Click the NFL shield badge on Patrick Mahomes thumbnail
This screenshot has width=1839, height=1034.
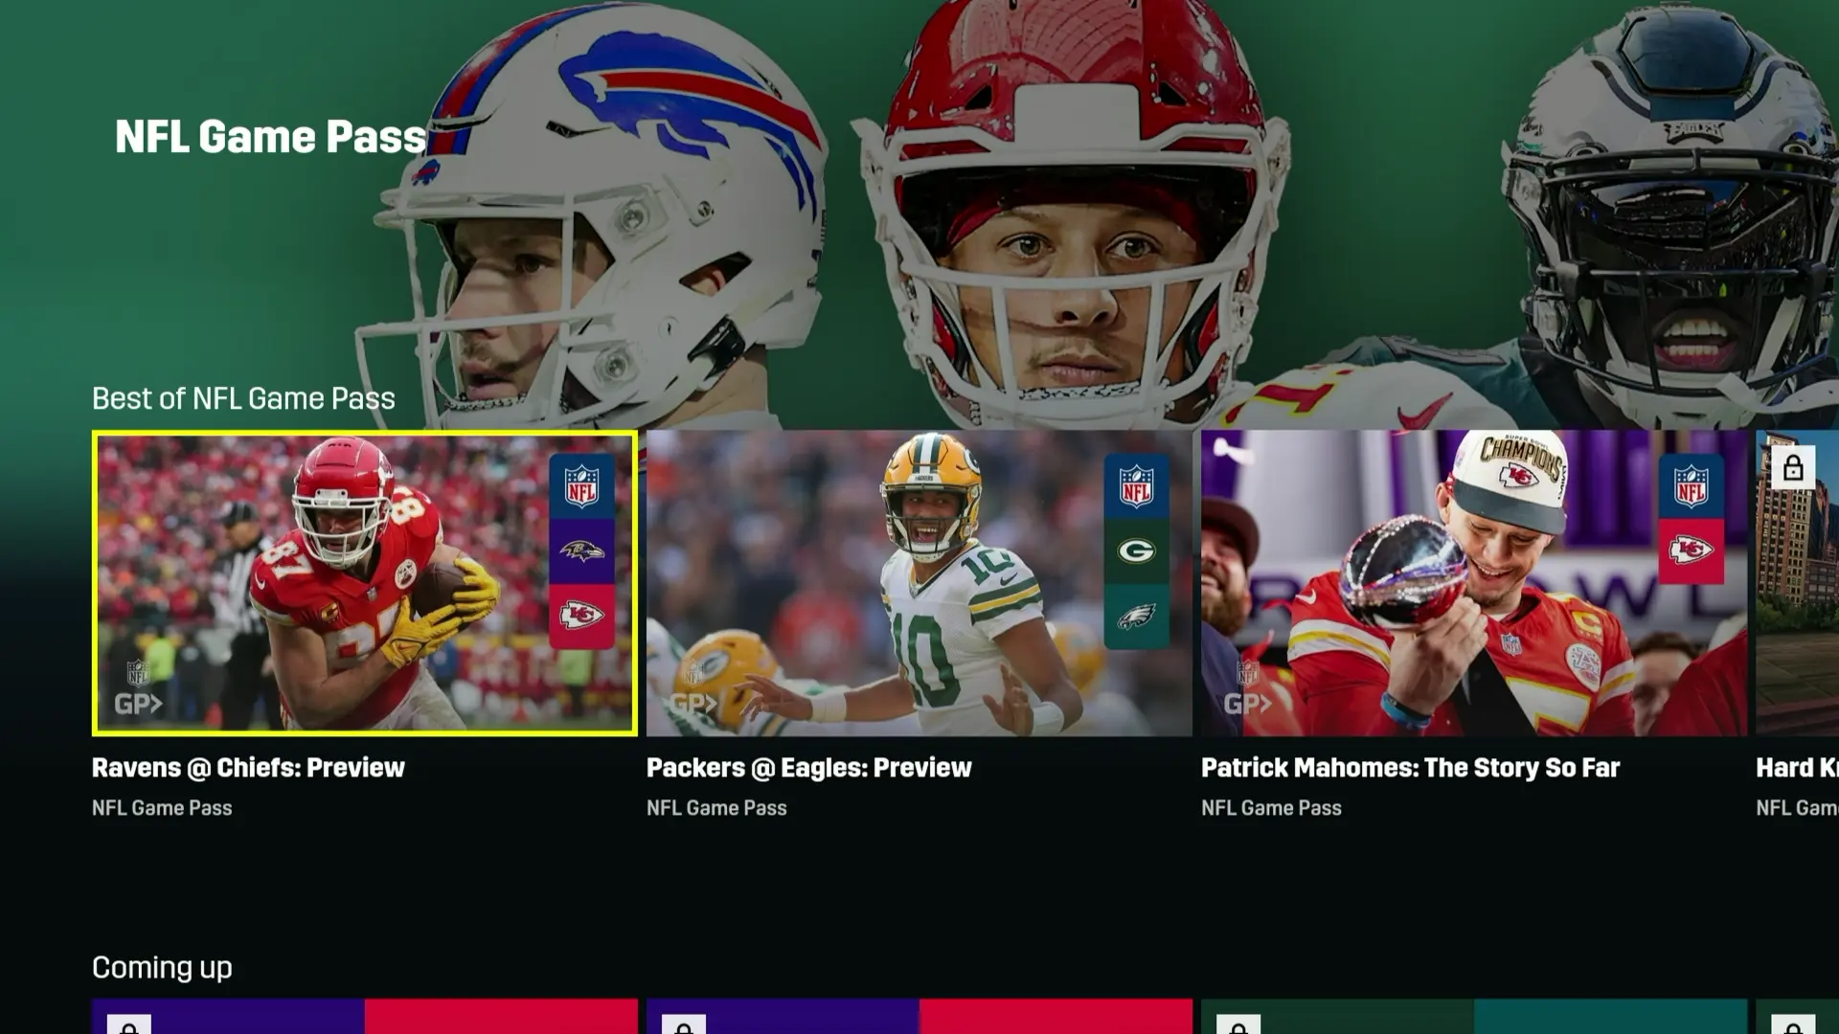(1691, 486)
